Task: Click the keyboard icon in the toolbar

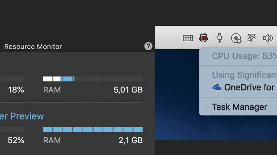Action: [x=188, y=38]
